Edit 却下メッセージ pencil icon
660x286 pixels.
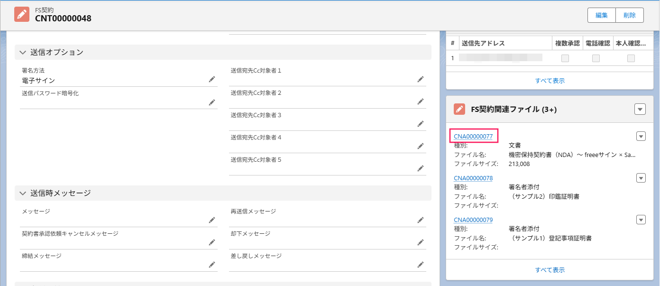pos(421,242)
